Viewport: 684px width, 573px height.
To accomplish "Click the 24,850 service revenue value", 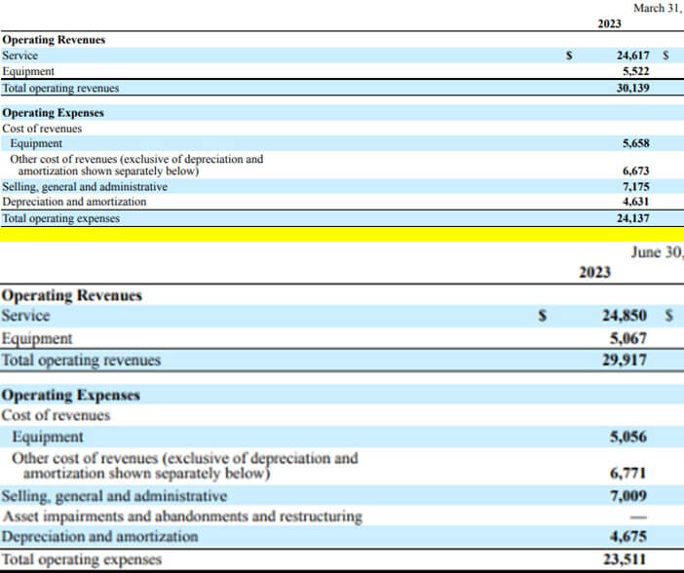I will pyautogui.click(x=625, y=316).
